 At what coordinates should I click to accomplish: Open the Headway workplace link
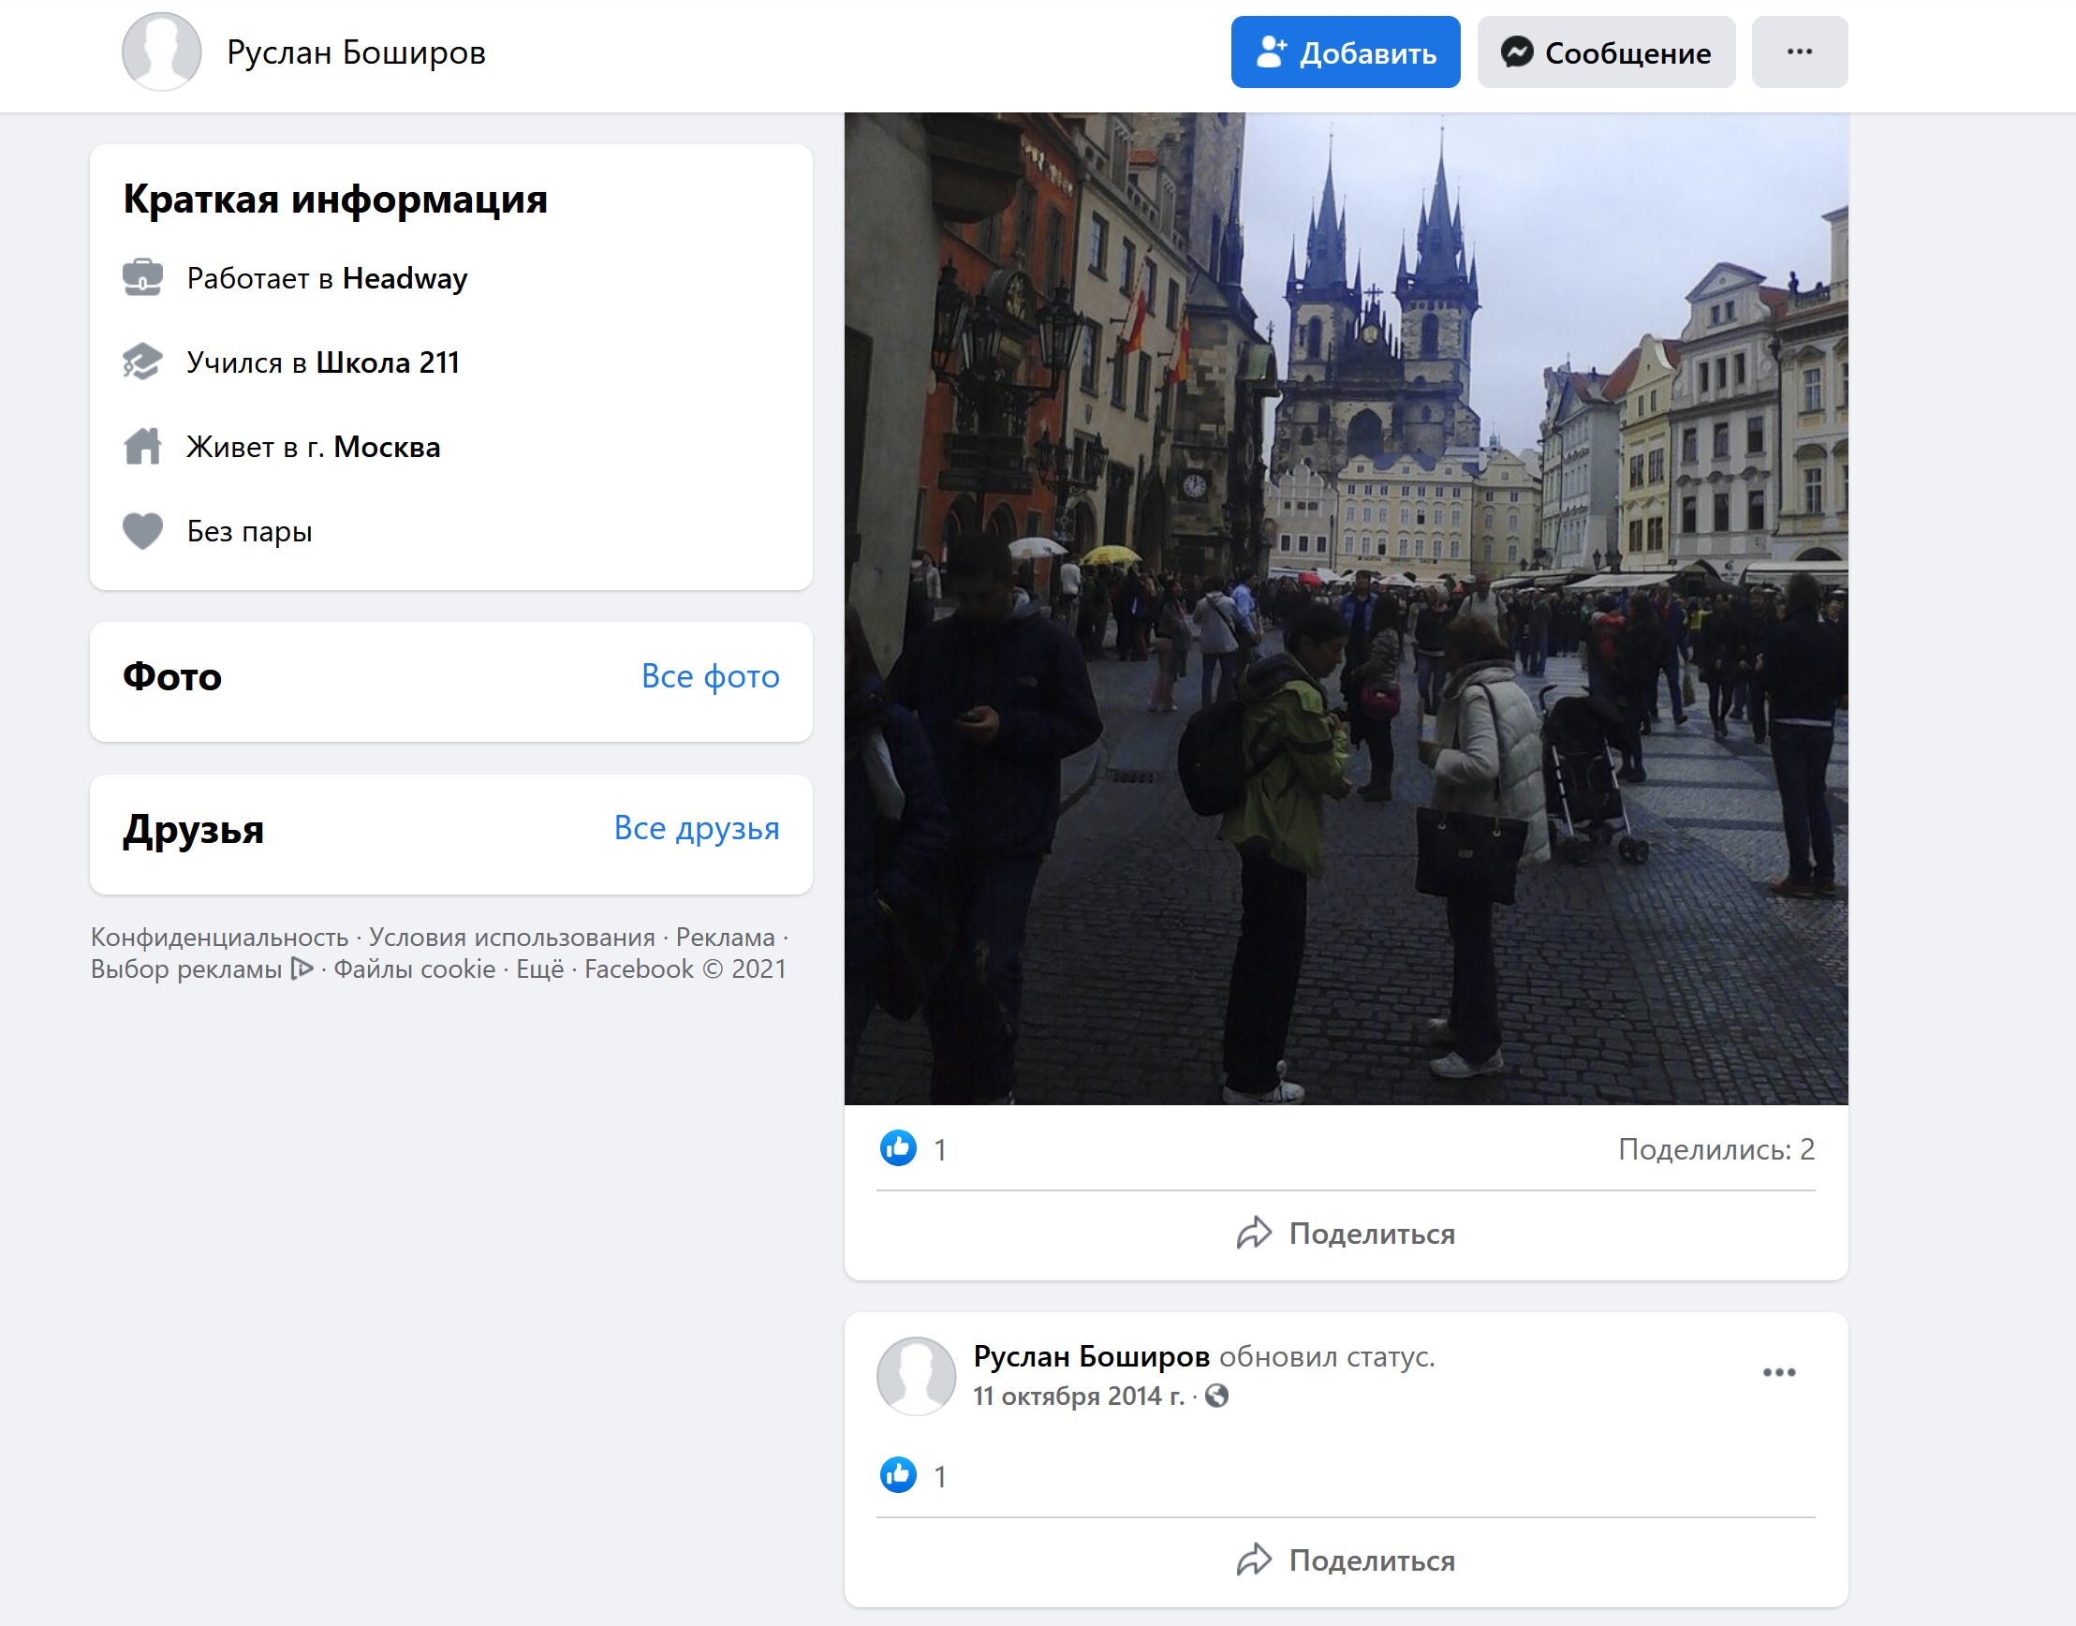pyautogui.click(x=405, y=278)
